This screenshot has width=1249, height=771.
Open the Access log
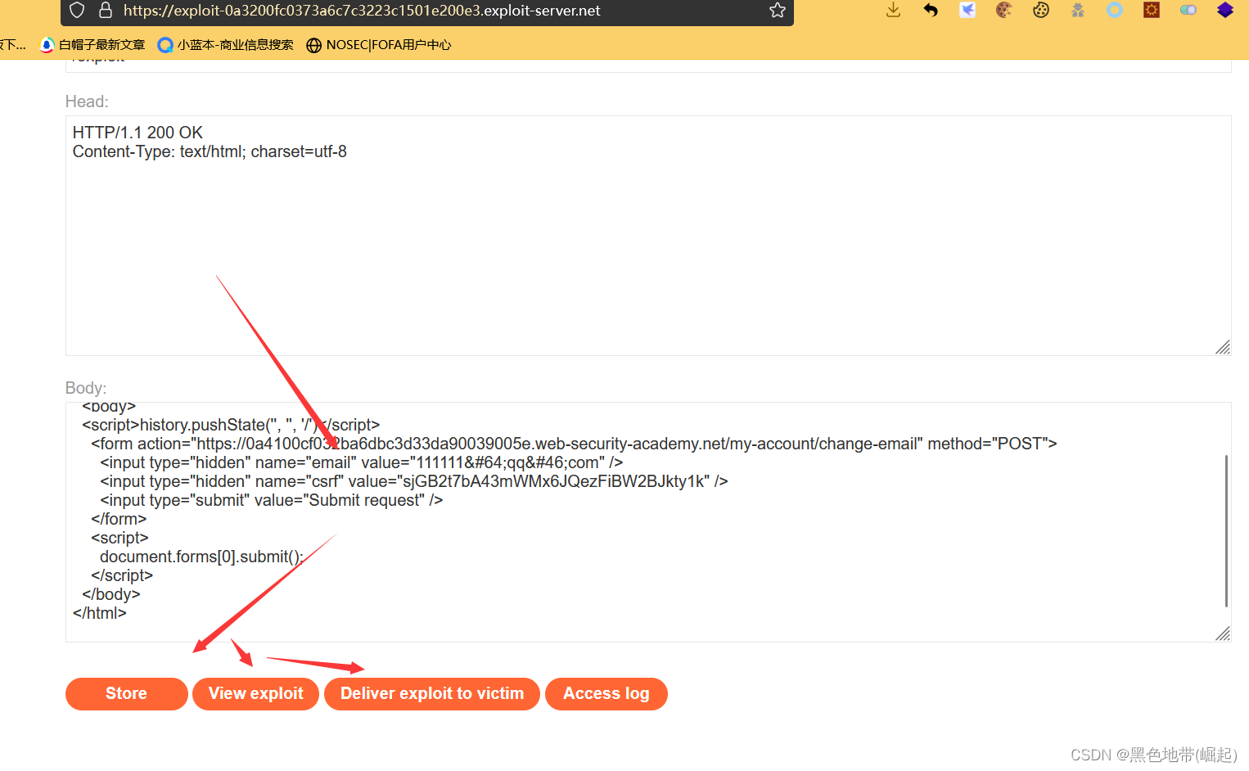(x=606, y=694)
